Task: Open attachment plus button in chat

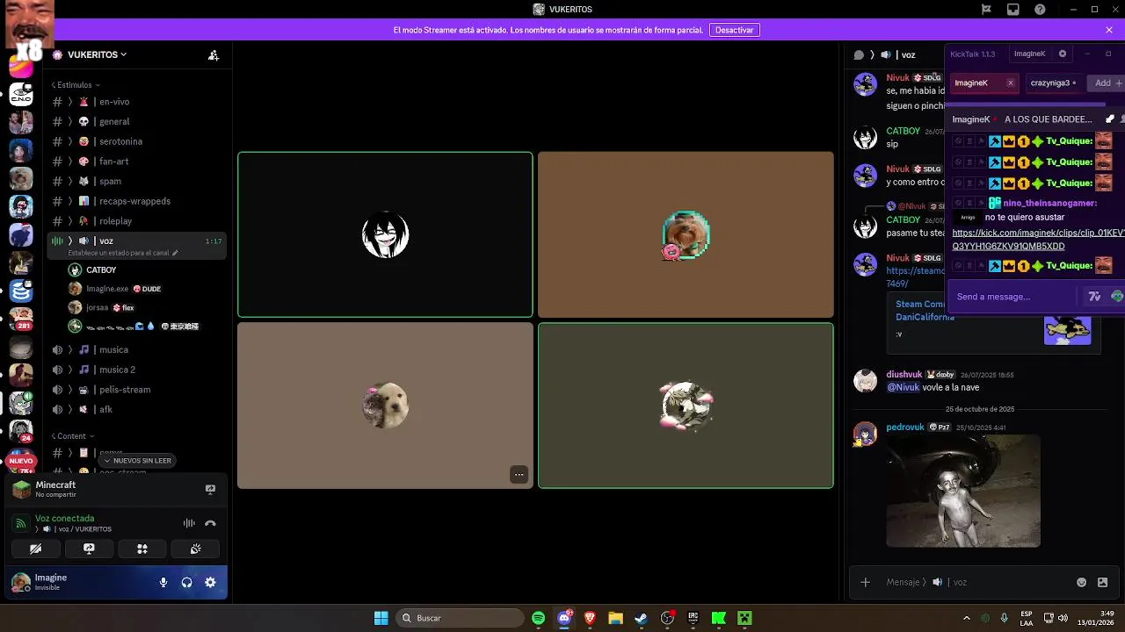Action: [x=865, y=582]
